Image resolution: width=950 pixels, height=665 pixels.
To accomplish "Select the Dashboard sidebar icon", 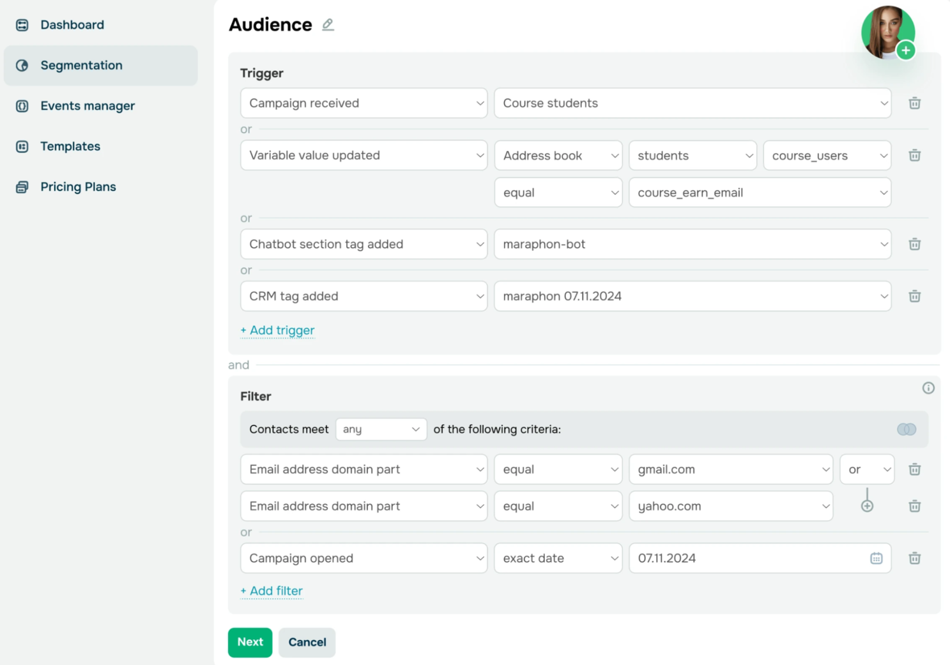I will point(22,24).
